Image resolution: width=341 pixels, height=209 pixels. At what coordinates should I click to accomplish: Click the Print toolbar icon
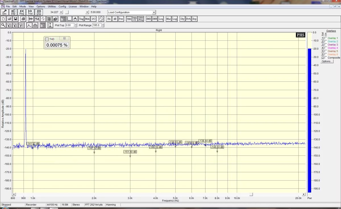(x=23, y=19)
